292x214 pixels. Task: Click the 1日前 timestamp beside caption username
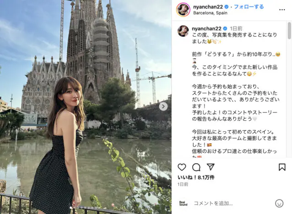pos(236,28)
